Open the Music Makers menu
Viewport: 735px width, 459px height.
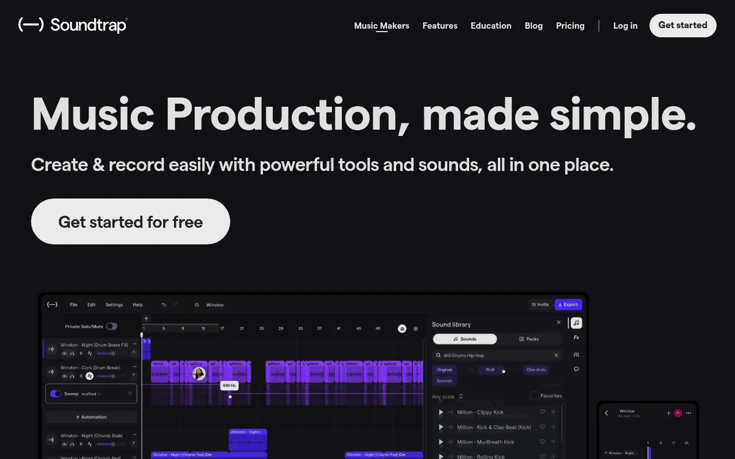point(382,26)
